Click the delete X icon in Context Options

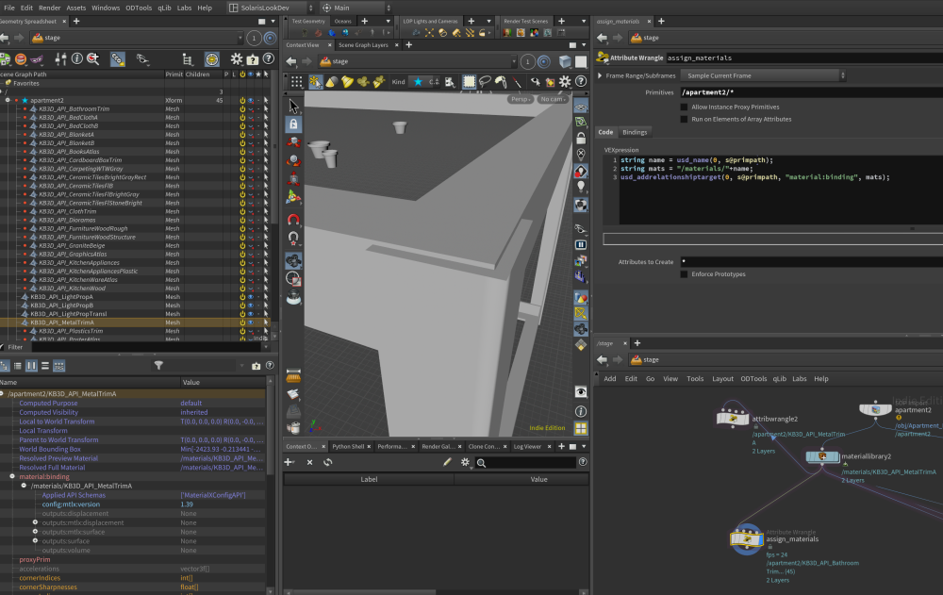(x=309, y=462)
